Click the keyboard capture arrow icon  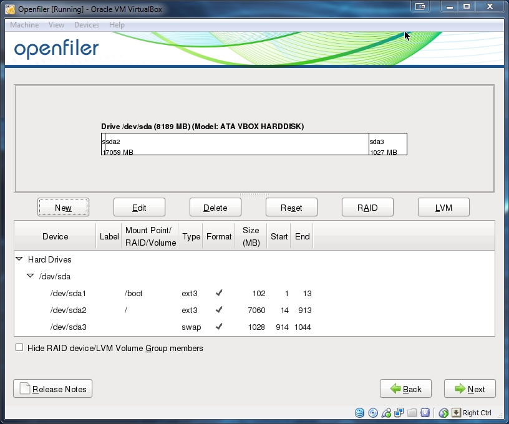pyautogui.click(x=456, y=413)
